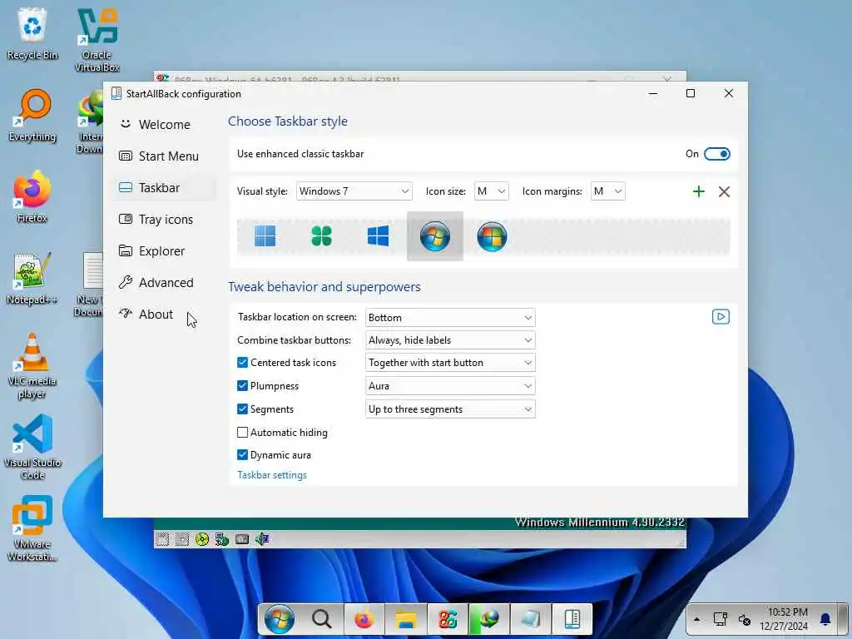This screenshot has width=852, height=639.
Task: Minimize the StartAllBack configuration window
Action: tap(653, 93)
